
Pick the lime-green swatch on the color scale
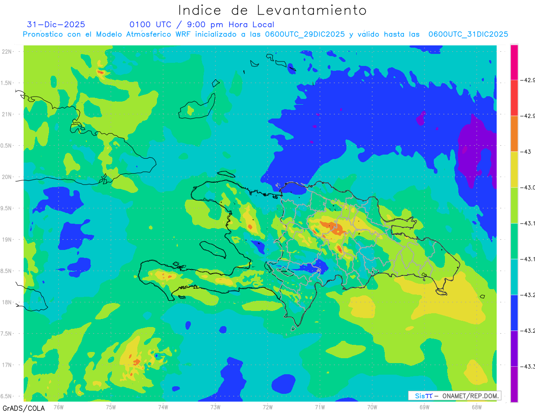[x=514, y=205]
